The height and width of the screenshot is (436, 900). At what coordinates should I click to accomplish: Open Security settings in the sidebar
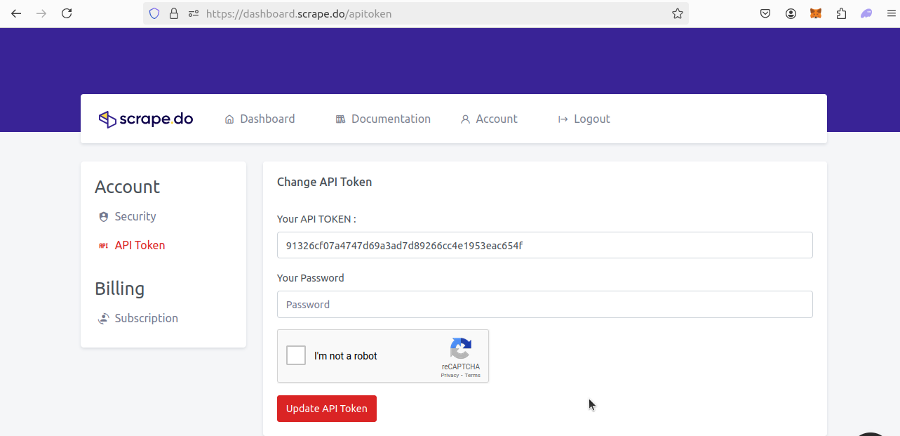[x=135, y=217]
